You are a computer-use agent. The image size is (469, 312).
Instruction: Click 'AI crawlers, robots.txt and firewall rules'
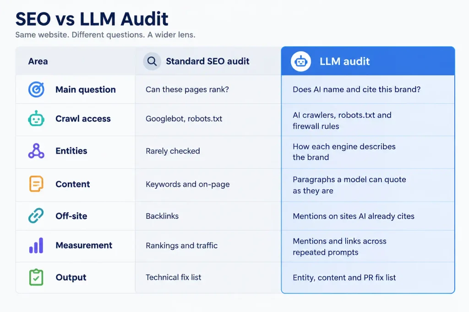coord(342,121)
